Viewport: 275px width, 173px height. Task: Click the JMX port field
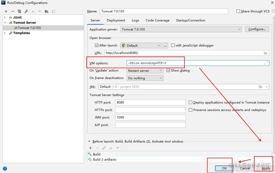coord(150,117)
